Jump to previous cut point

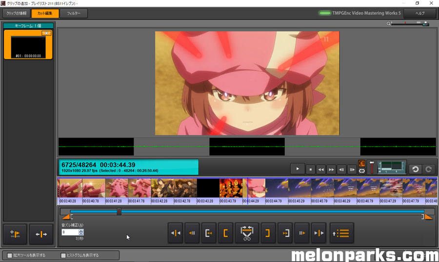[x=176, y=233]
